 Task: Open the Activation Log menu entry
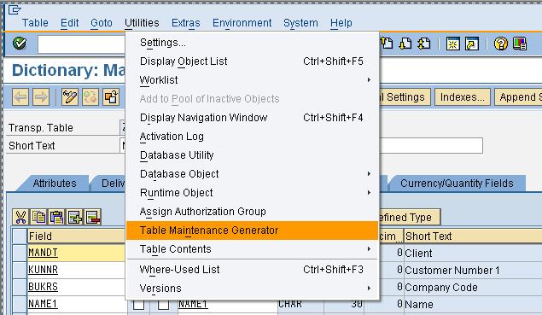click(x=253, y=137)
